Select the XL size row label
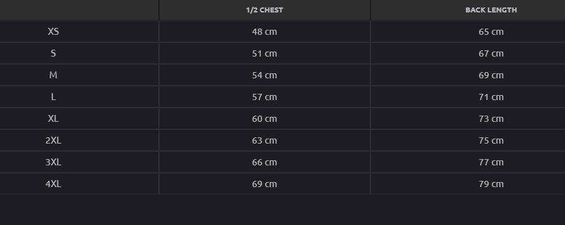Viewport: 565px width, 225px height. (54, 119)
